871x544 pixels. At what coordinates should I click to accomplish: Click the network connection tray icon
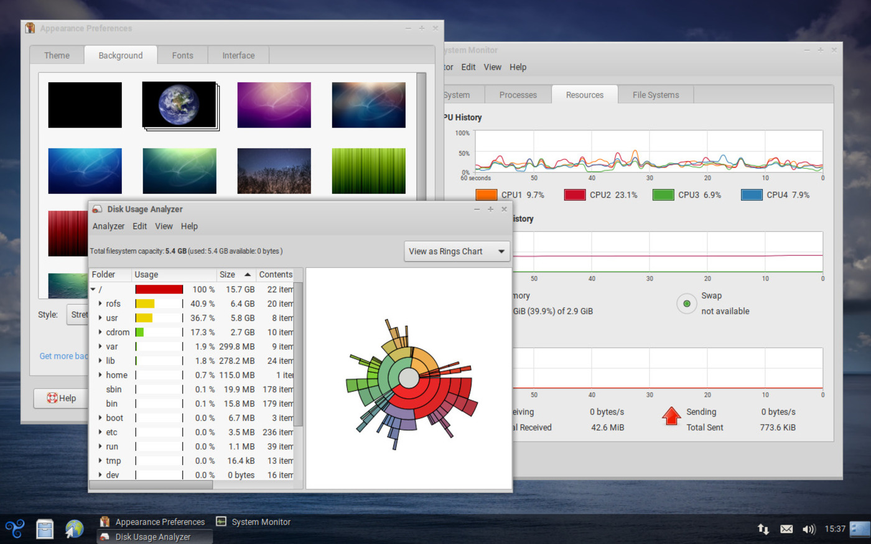pos(763,529)
